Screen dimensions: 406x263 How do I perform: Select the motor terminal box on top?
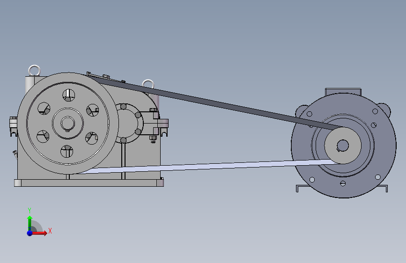coord(343,91)
